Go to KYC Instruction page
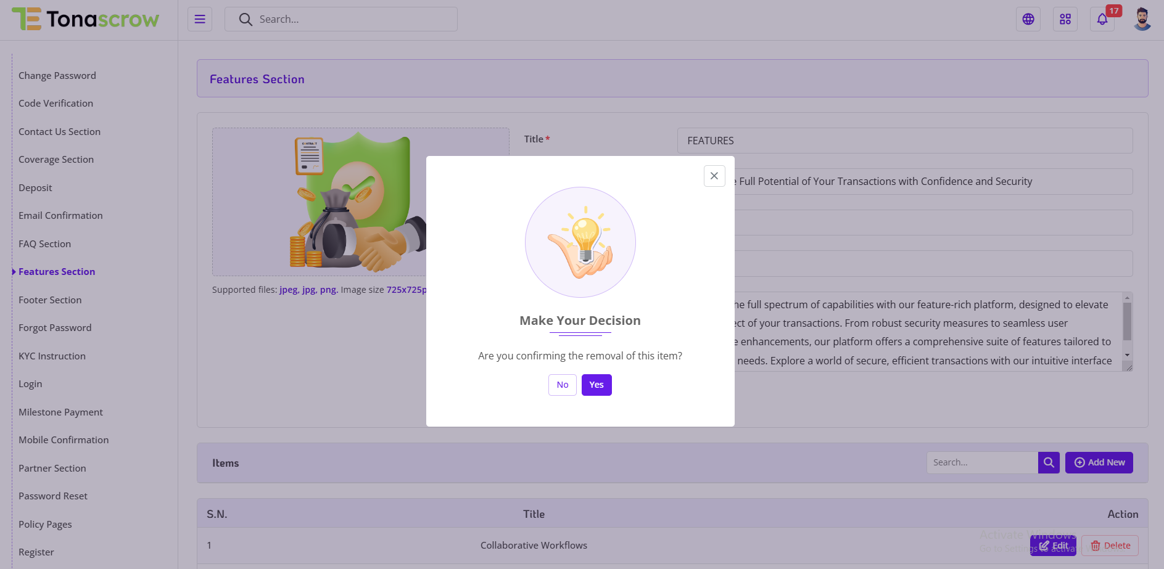Image resolution: width=1164 pixels, height=569 pixels. click(x=52, y=356)
